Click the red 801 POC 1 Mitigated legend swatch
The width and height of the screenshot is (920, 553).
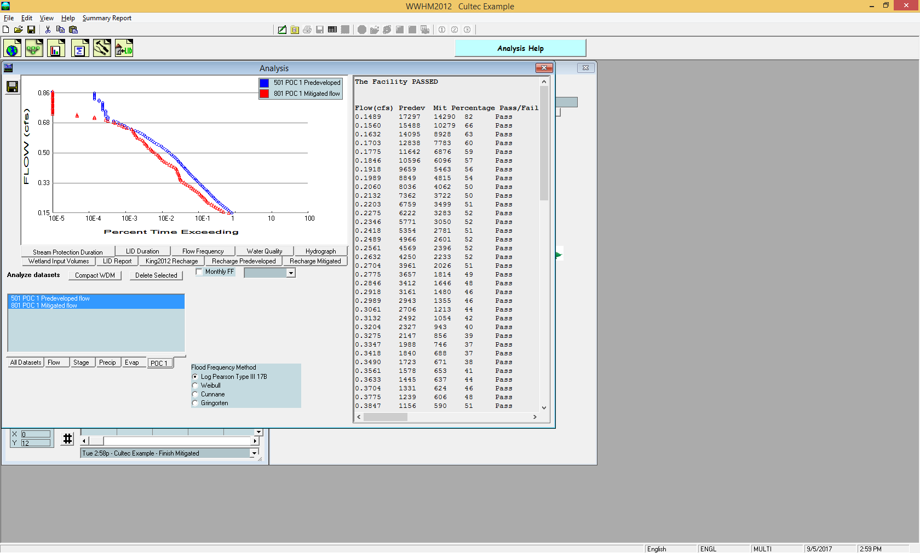264,94
